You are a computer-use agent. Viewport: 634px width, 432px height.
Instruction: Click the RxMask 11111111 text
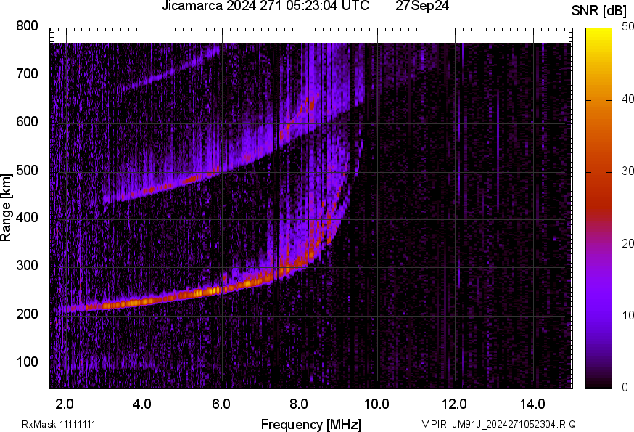pyautogui.click(x=59, y=424)
